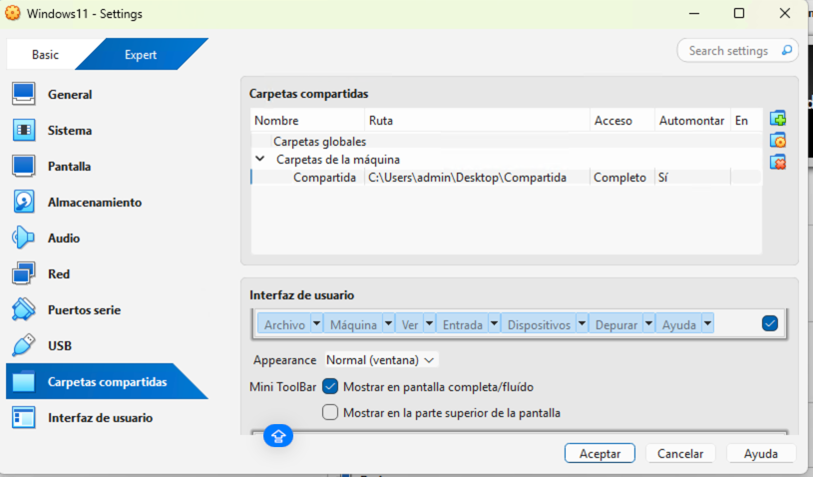Check Mostrar en la parte superior de la pantalla

(330, 413)
